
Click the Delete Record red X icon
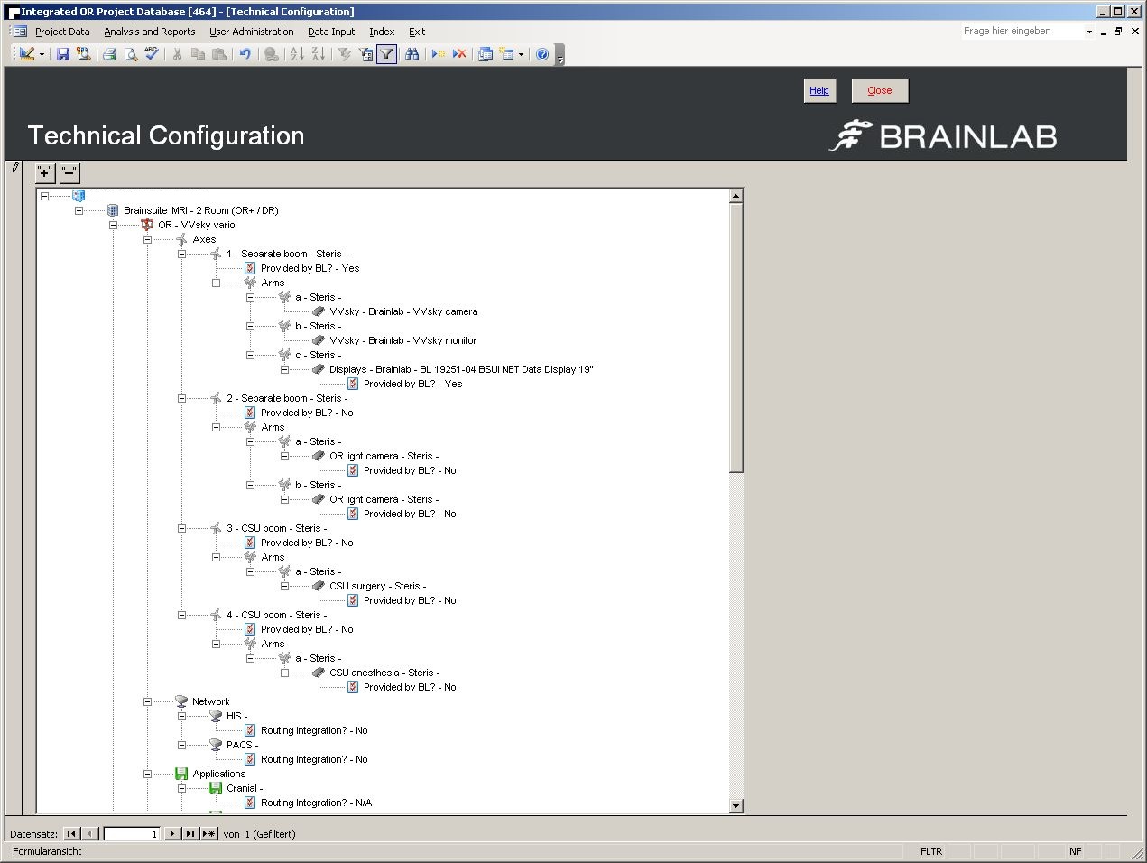click(x=459, y=54)
